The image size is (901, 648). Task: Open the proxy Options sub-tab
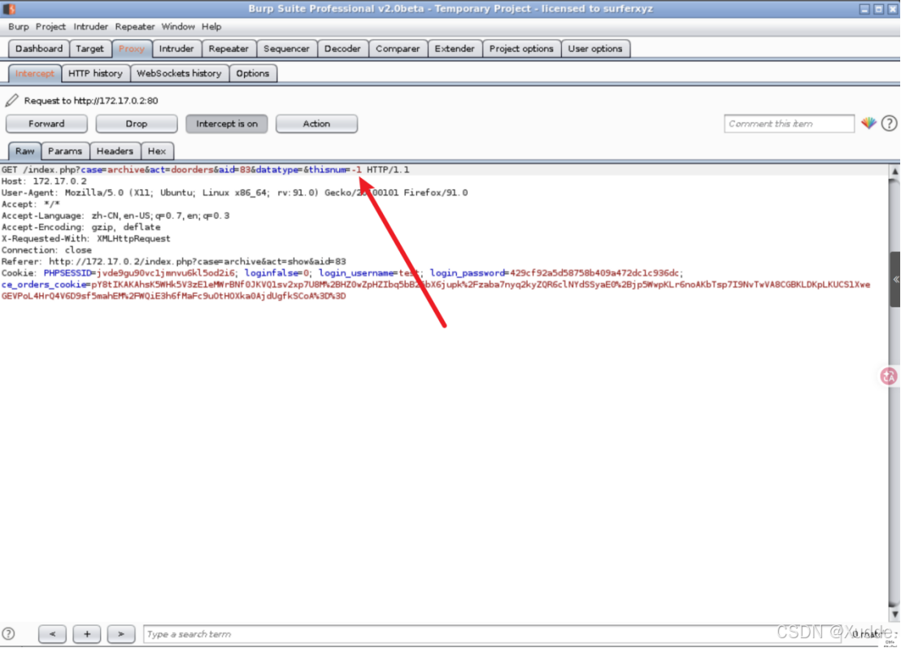point(253,73)
